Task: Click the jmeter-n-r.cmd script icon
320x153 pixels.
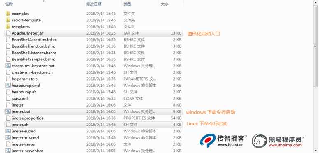Action: click(x=8, y=138)
